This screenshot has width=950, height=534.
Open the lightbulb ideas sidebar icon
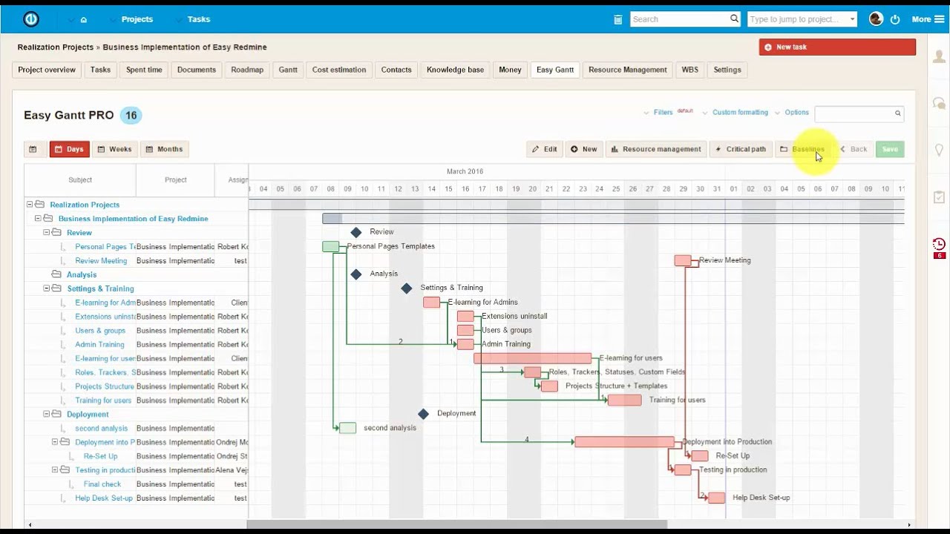(940, 151)
